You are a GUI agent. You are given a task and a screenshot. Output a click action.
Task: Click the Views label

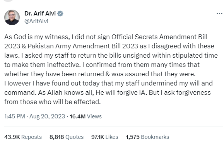point(94,116)
